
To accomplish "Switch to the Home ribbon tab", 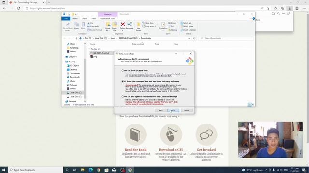I will click(75, 18).
